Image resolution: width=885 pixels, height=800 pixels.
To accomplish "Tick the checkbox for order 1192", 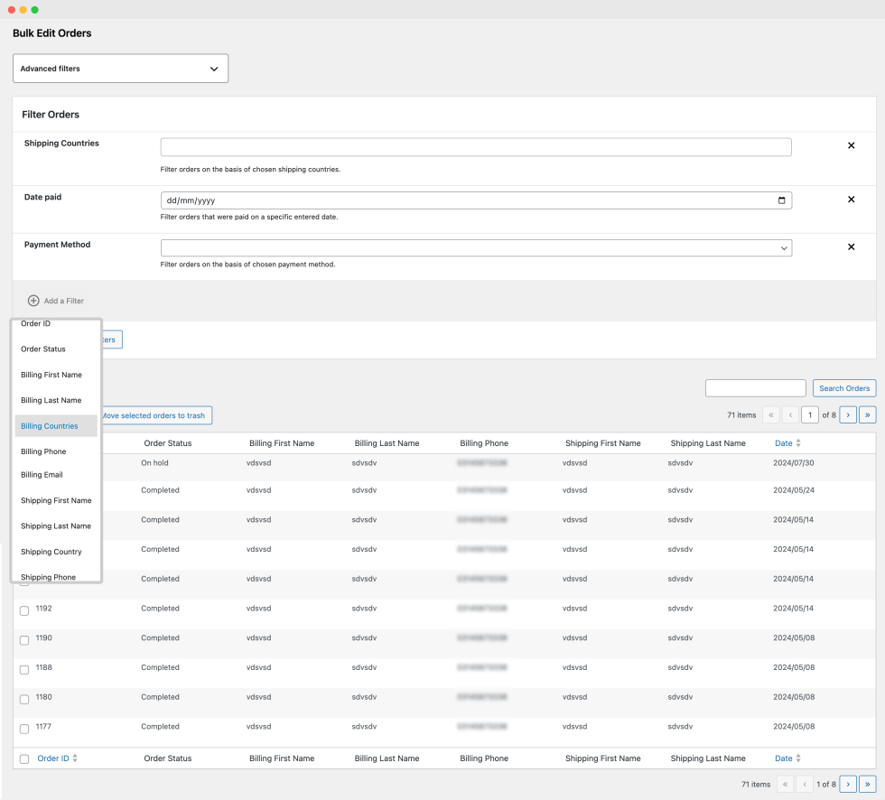I will [24, 611].
